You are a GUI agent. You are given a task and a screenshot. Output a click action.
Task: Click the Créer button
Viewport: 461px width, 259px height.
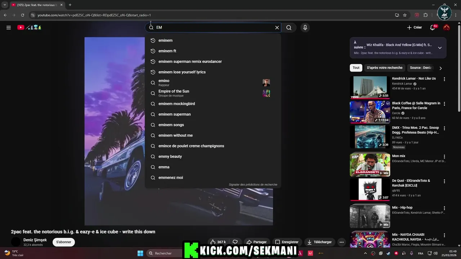(414, 27)
